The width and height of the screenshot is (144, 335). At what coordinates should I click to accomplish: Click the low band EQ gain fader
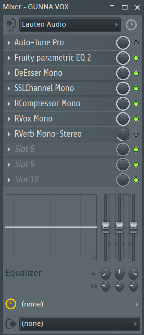(x=106, y=227)
